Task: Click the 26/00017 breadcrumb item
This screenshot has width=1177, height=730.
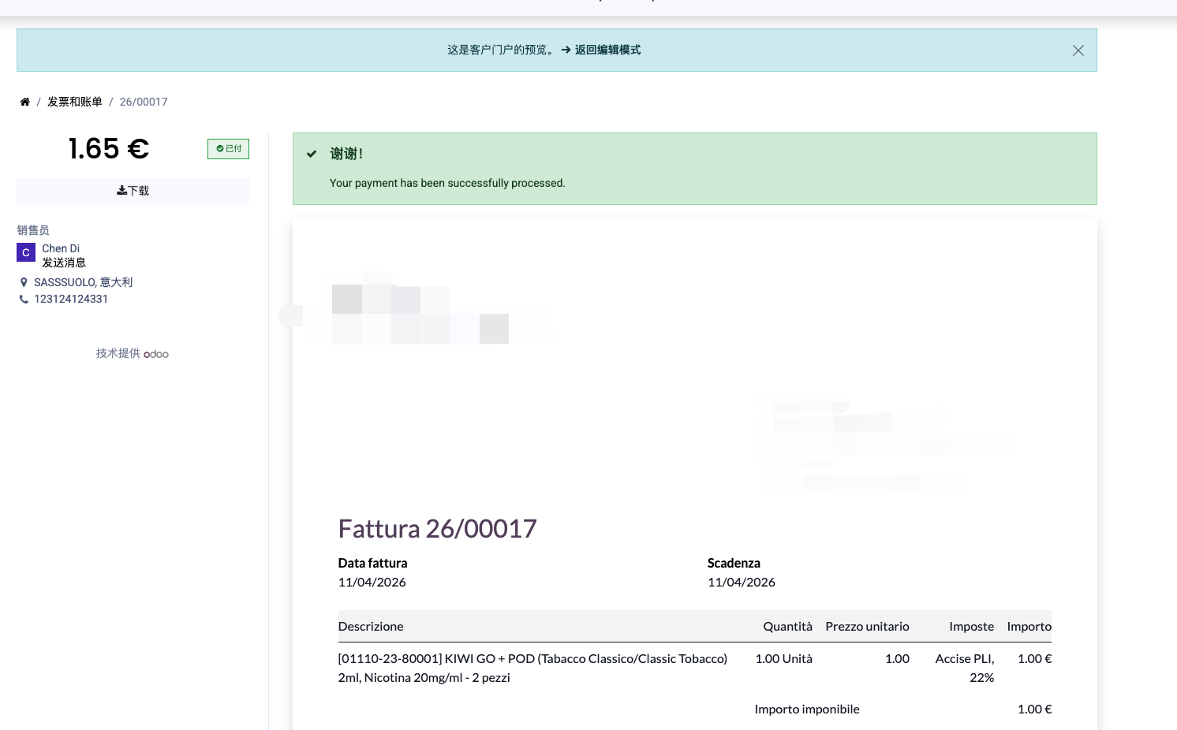Action: pos(144,102)
